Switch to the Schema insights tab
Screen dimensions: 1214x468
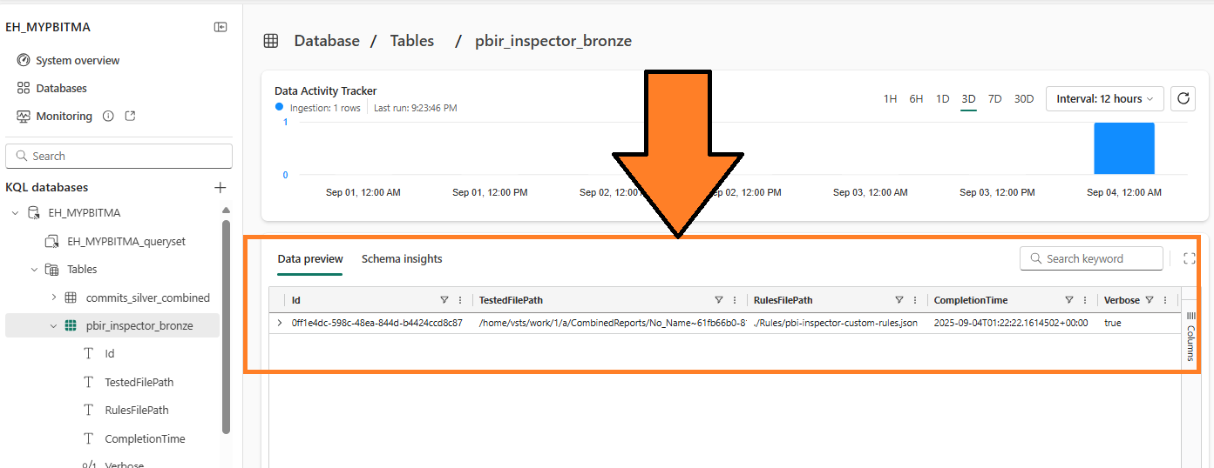click(402, 258)
